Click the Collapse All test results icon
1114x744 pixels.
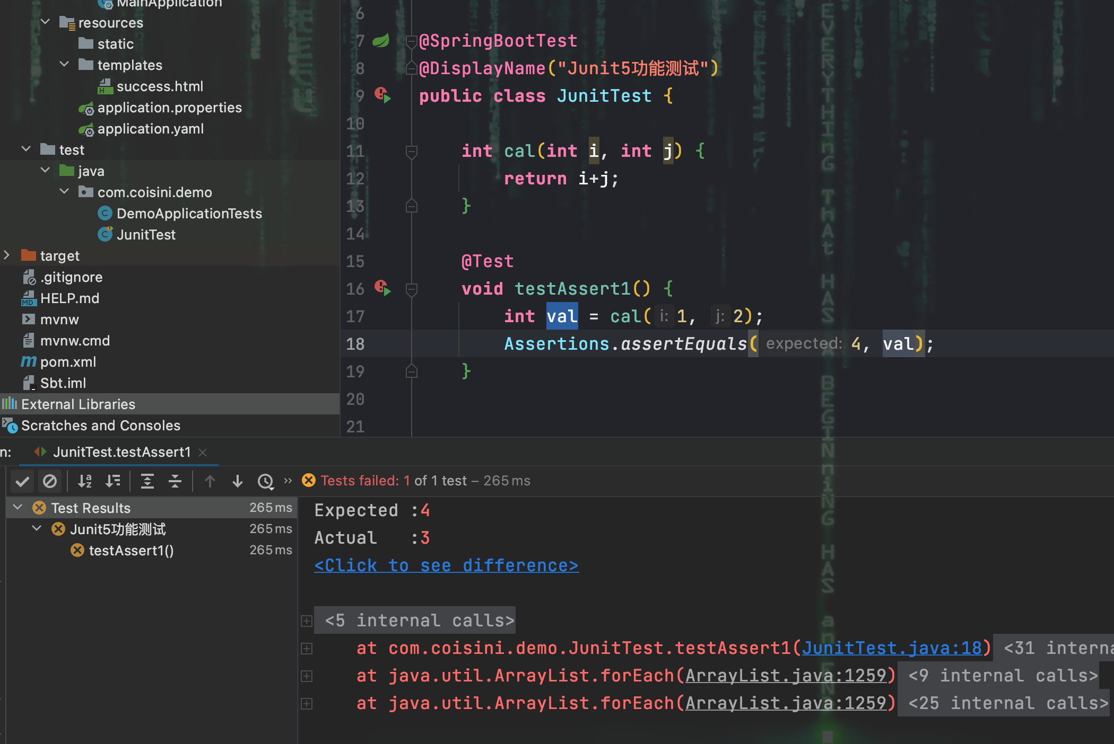(x=175, y=481)
